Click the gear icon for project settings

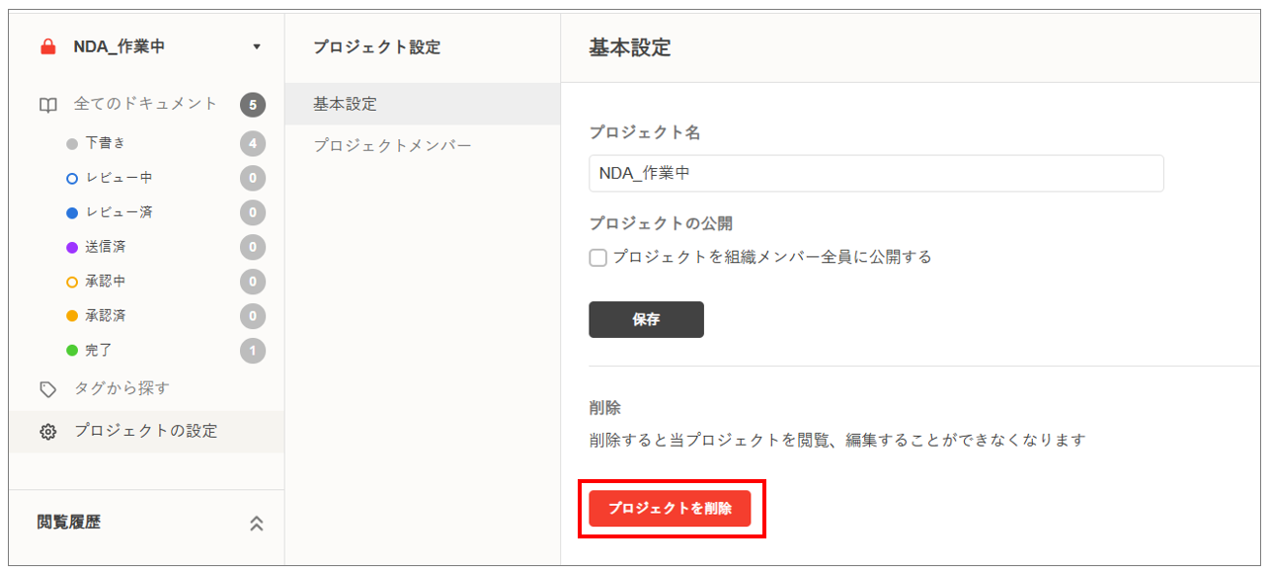coord(47,432)
